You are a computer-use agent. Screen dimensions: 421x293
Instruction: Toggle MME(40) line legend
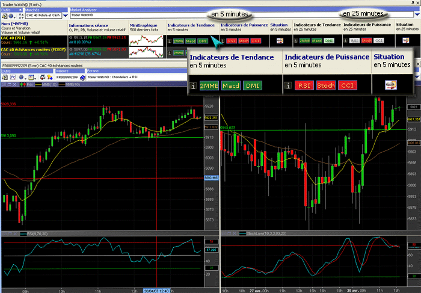tap(69, 85)
